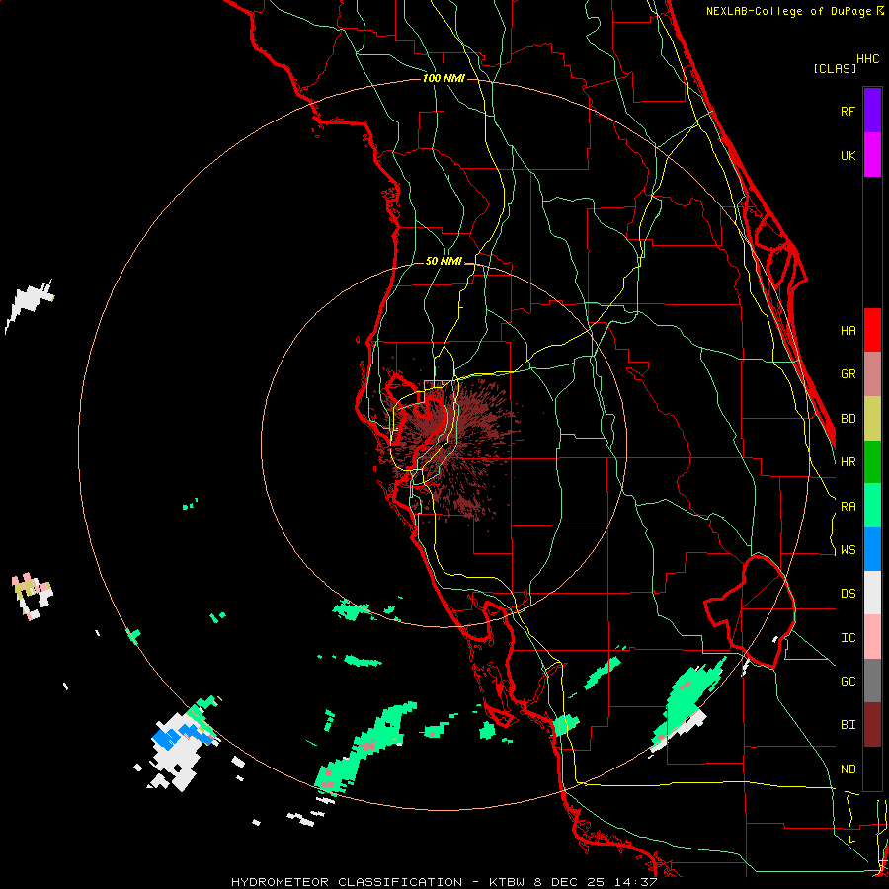Viewport: 889px width, 889px height.
Task: Select the "IC" legend label
Action: [848, 637]
